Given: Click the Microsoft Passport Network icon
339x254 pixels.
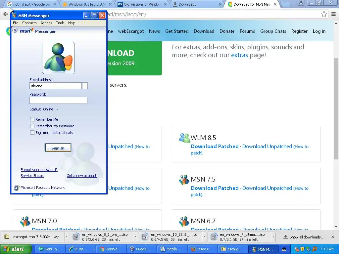Looking at the screenshot, I should click(x=17, y=188).
